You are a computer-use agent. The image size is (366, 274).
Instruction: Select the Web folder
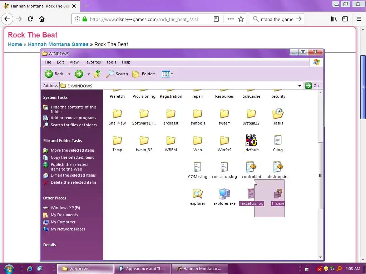pos(198,144)
